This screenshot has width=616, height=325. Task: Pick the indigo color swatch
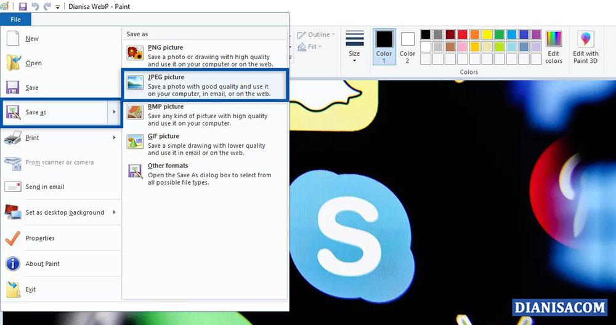click(x=524, y=34)
